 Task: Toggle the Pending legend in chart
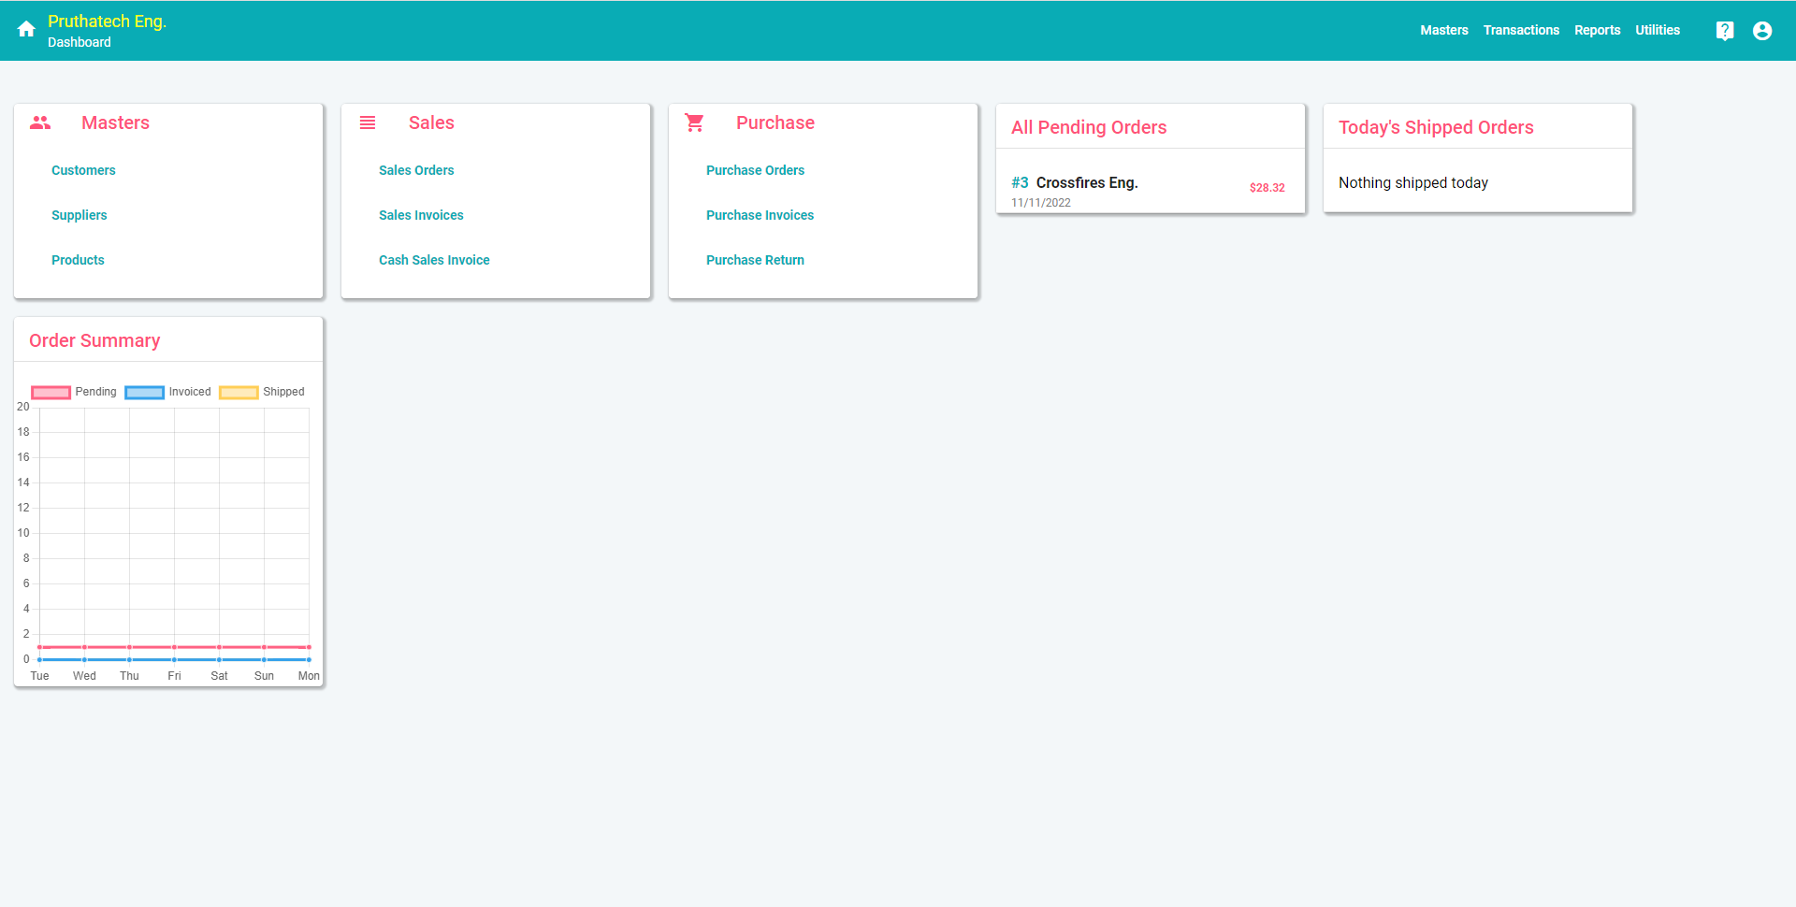tap(74, 392)
